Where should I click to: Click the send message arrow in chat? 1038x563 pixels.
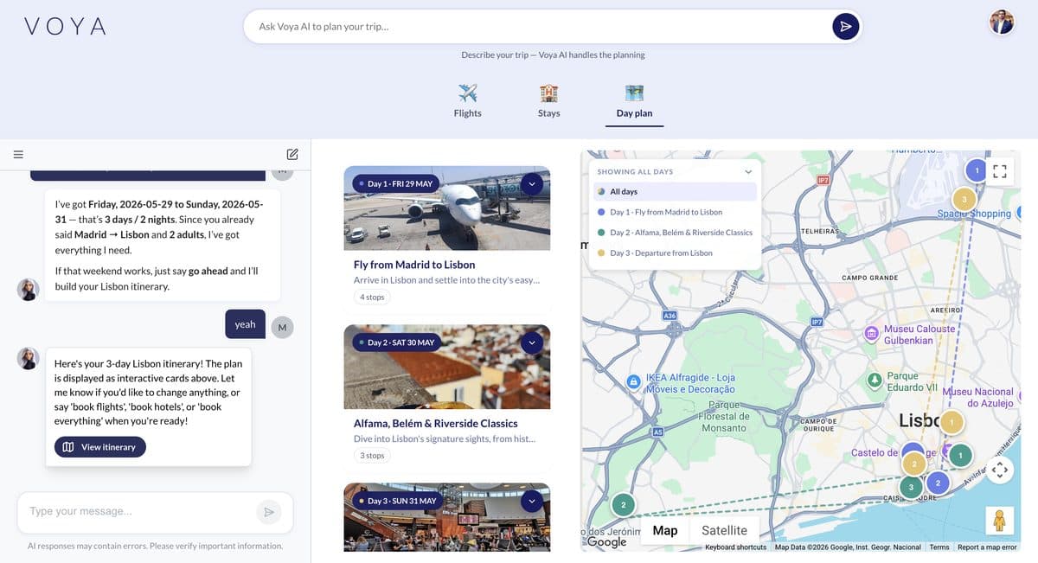click(x=269, y=512)
